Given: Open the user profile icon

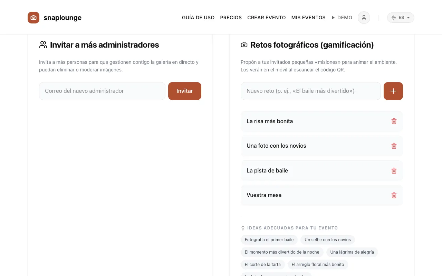Looking at the screenshot, I should [364, 18].
